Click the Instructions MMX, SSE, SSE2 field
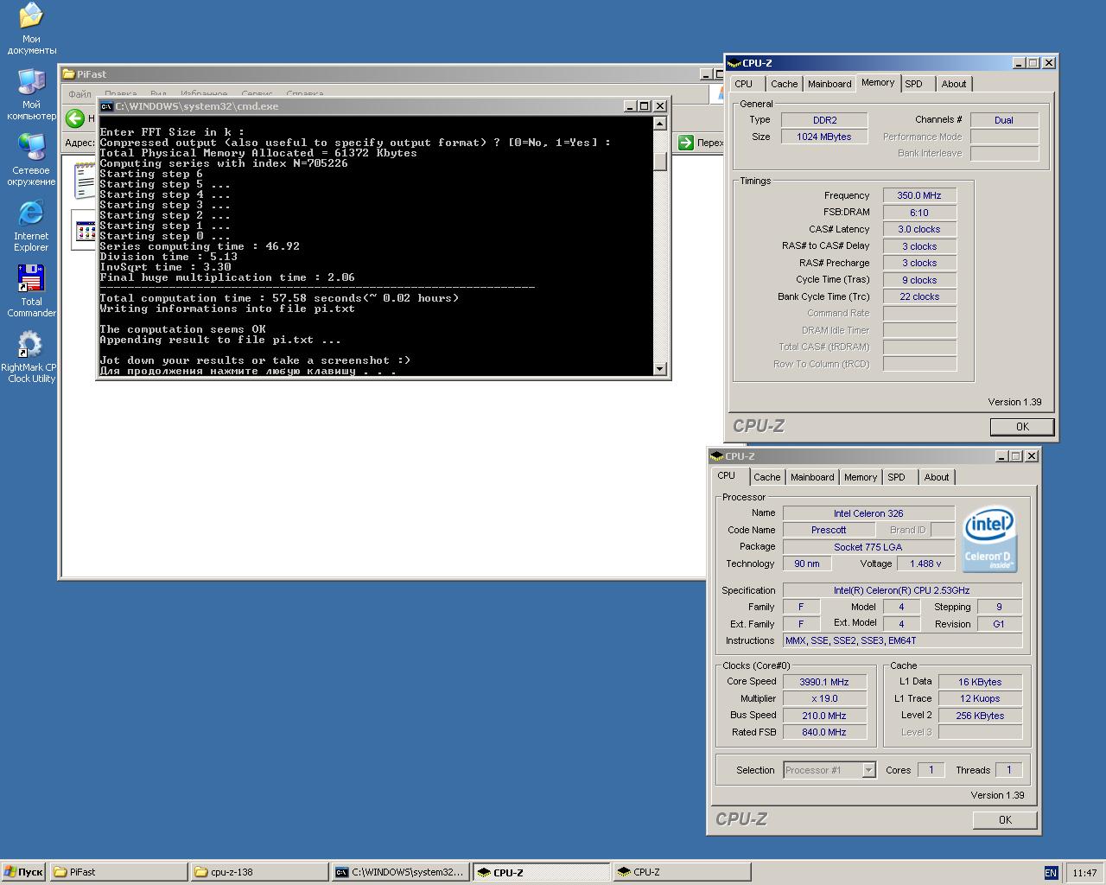This screenshot has height=885, width=1106. [901, 640]
